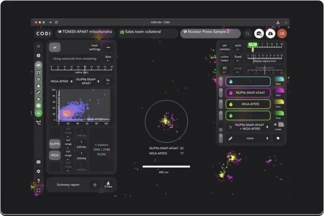Open the NUP96-SNAP-AF647 axis dropdown
The image size is (324, 216).
click(x=88, y=81)
